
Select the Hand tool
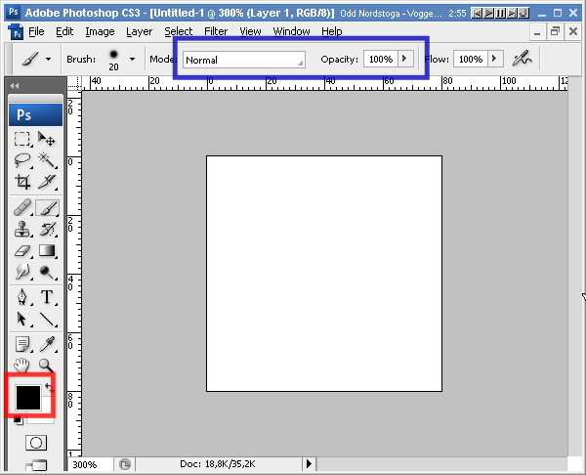(22, 365)
